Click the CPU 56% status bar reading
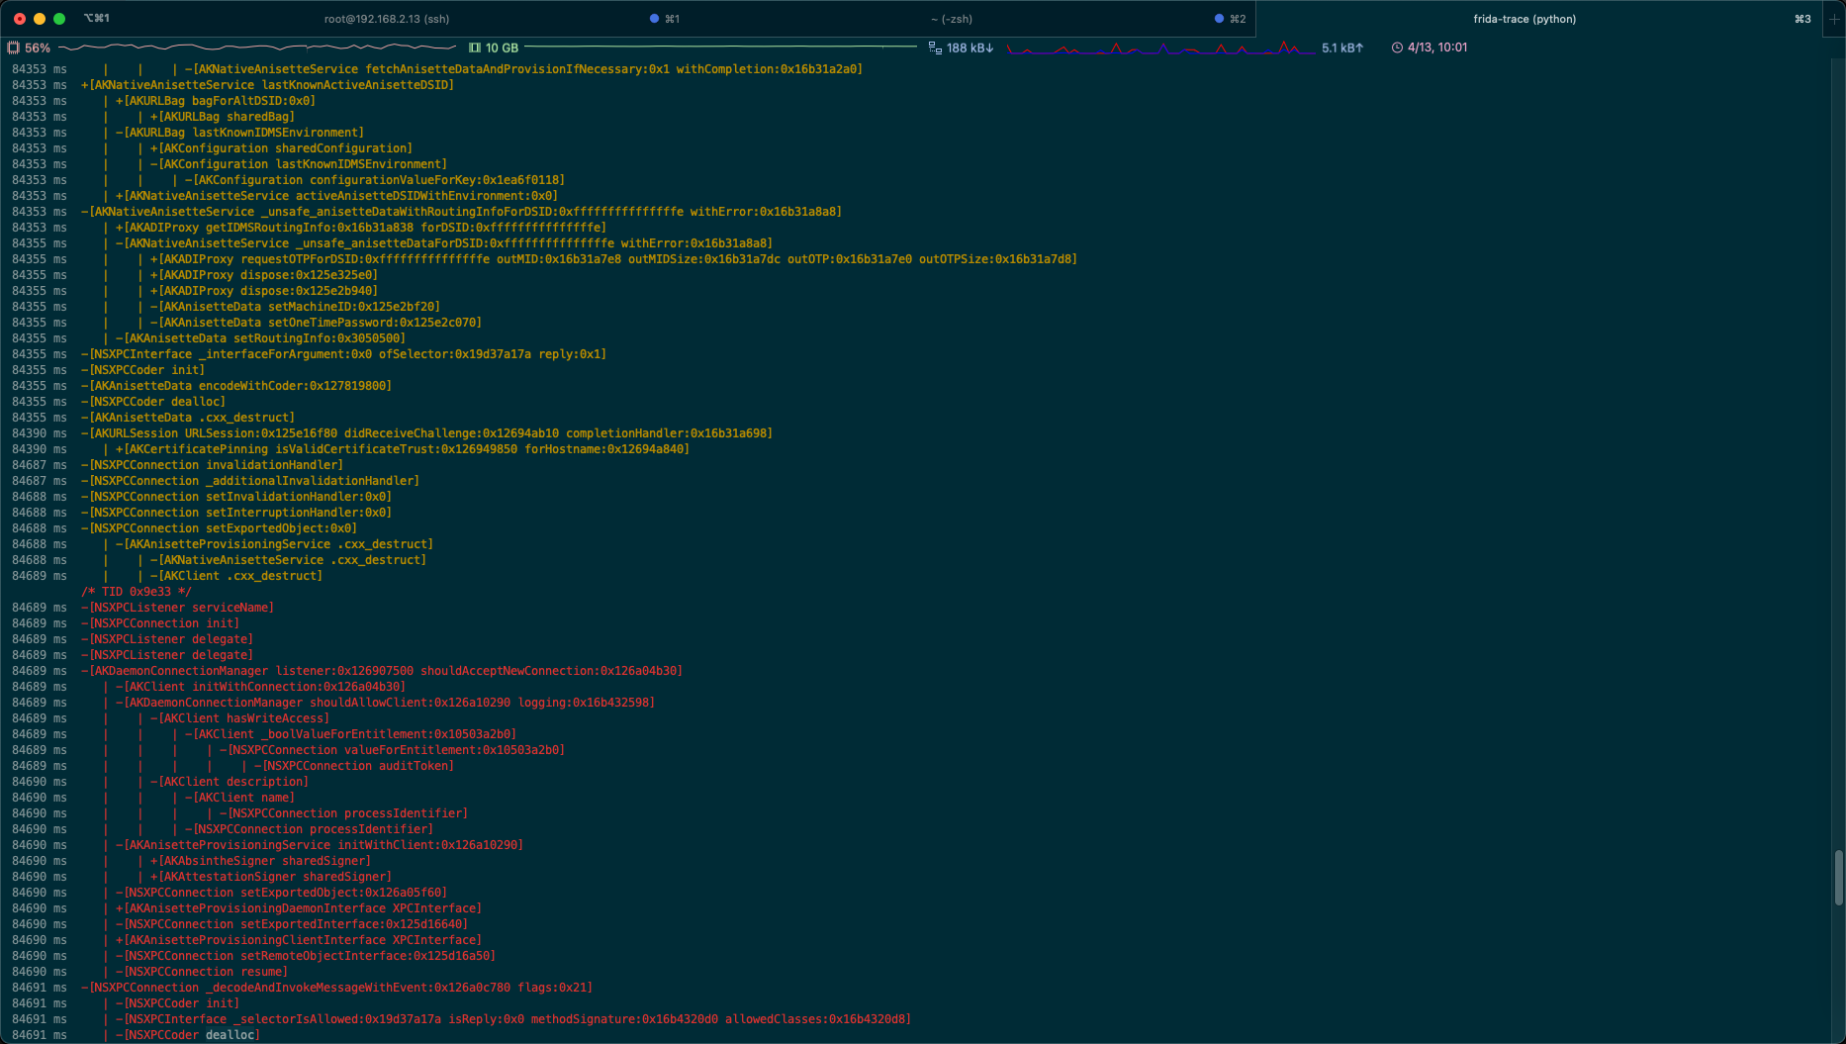 point(38,47)
